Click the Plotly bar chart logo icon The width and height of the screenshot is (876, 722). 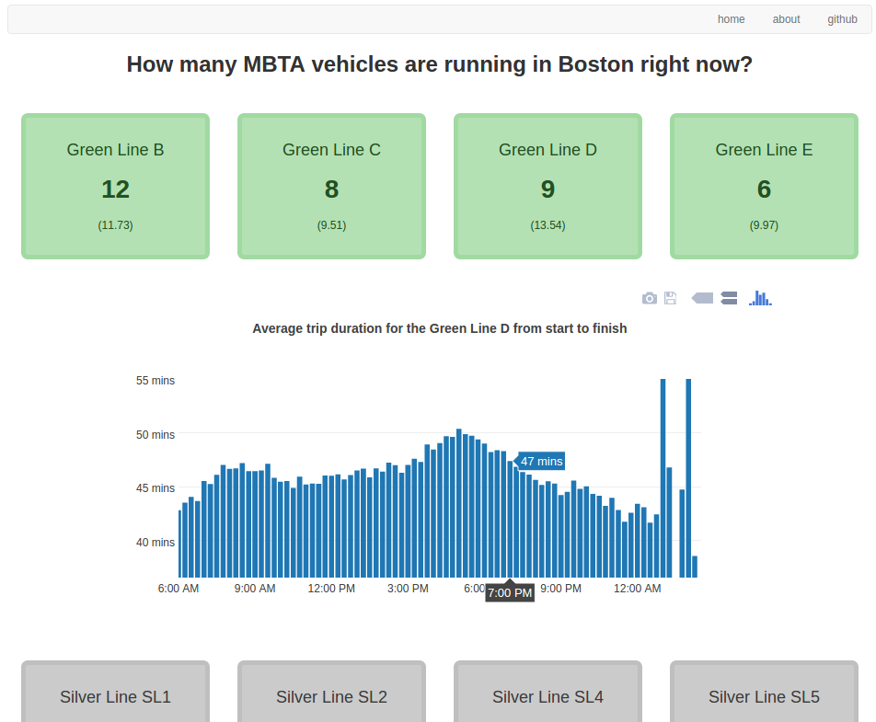coord(760,298)
